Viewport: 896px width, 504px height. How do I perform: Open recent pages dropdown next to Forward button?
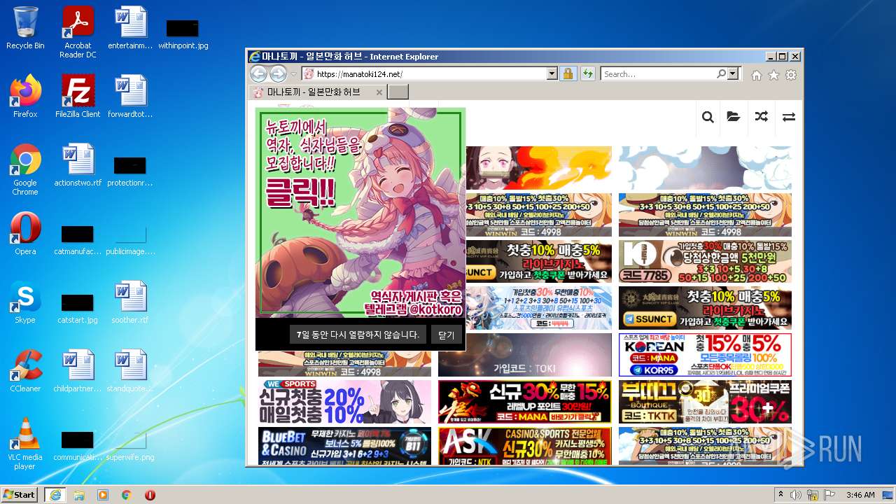point(294,74)
